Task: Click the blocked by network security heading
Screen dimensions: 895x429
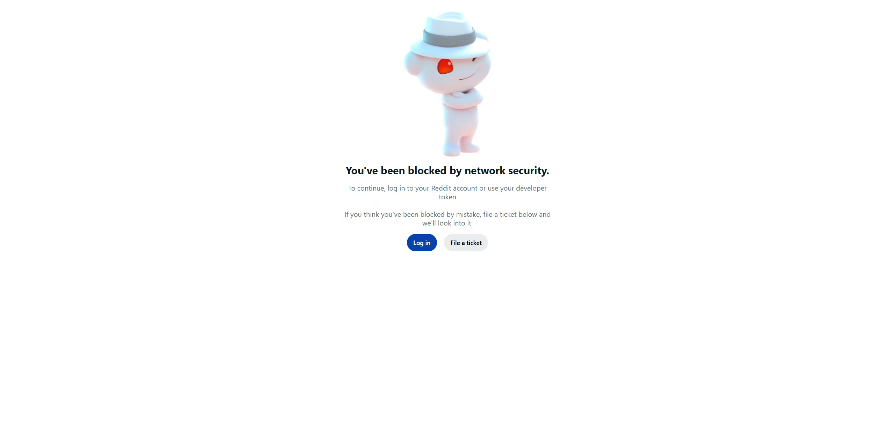Action: pyautogui.click(x=447, y=171)
